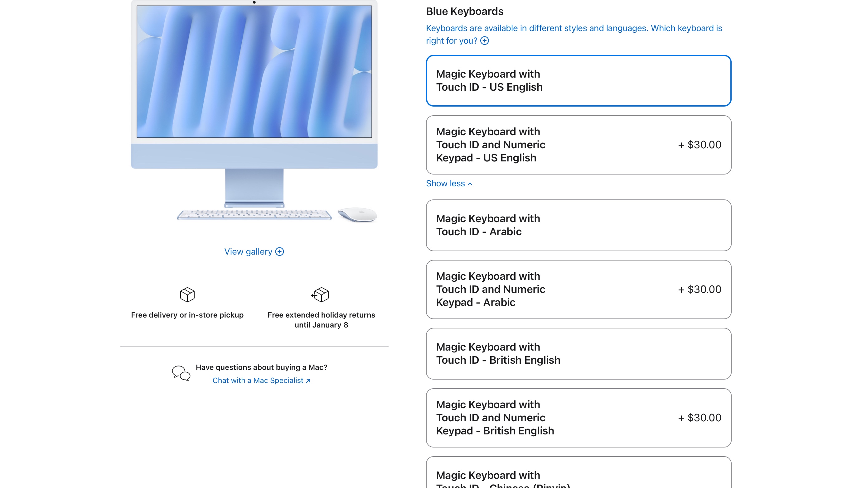
Task: Choose Touch ID British English keyboard
Action: pyautogui.click(x=578, y=354)
